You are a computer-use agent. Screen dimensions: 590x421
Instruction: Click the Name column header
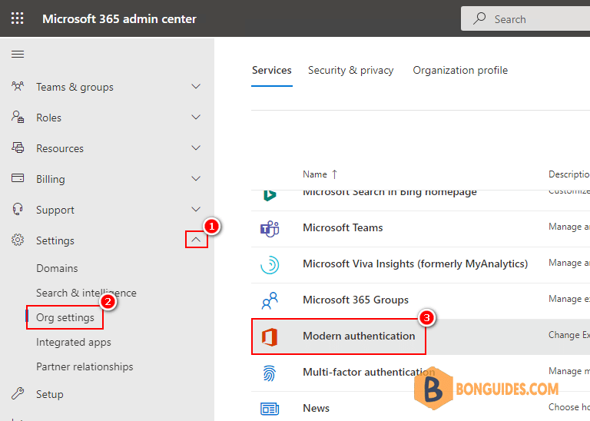(314, 174)
